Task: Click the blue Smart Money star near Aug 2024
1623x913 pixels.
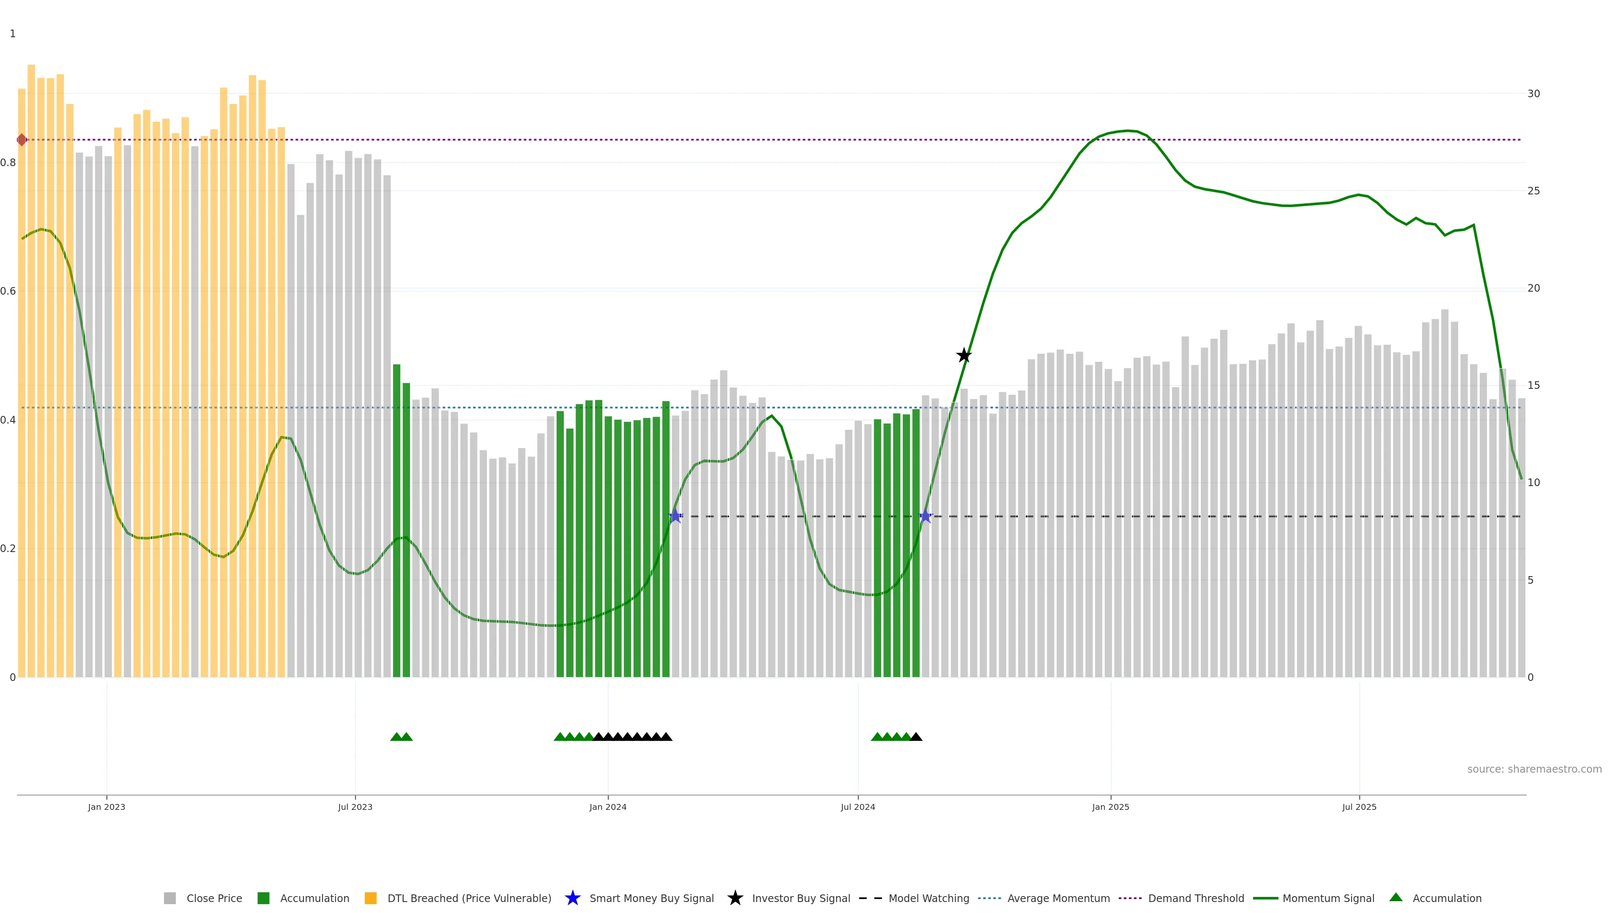Action: (925, 516)
